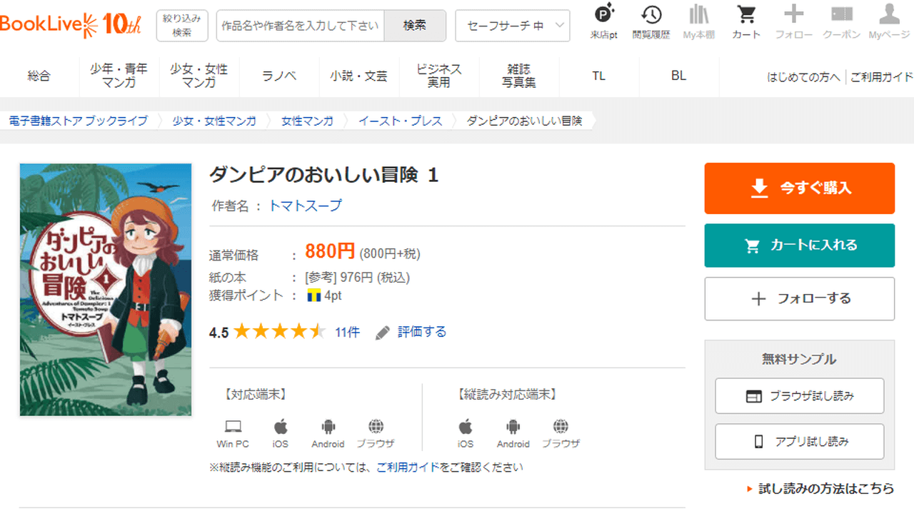The height and width of the screenshot is (511, 914).
Task: Click the book cover thumbnail
Action: [106, 290]
